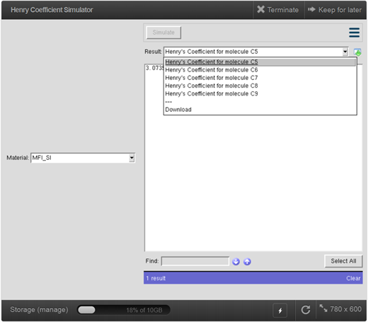Terminate the session with the X icon
The image size is (368, 322).
(x=260, y=9)
